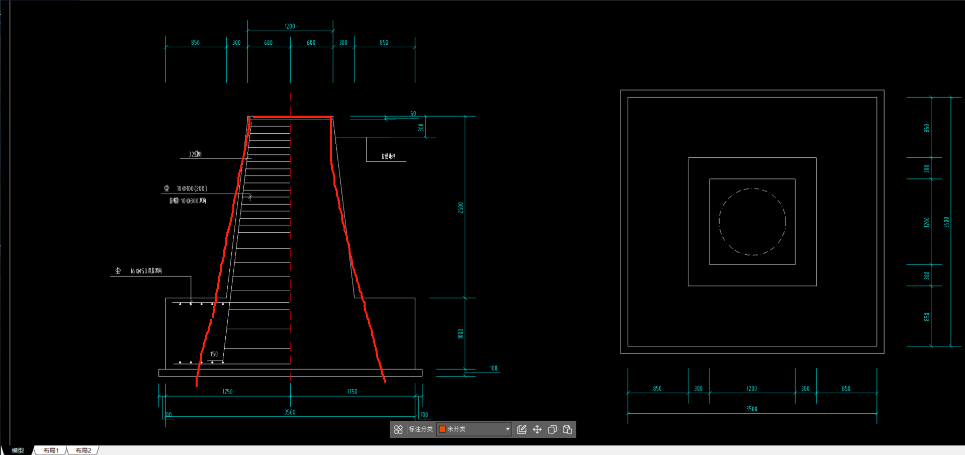965x455 pixels.
Task: Open the 未分类 category dropdown
Action: [474, 429]
